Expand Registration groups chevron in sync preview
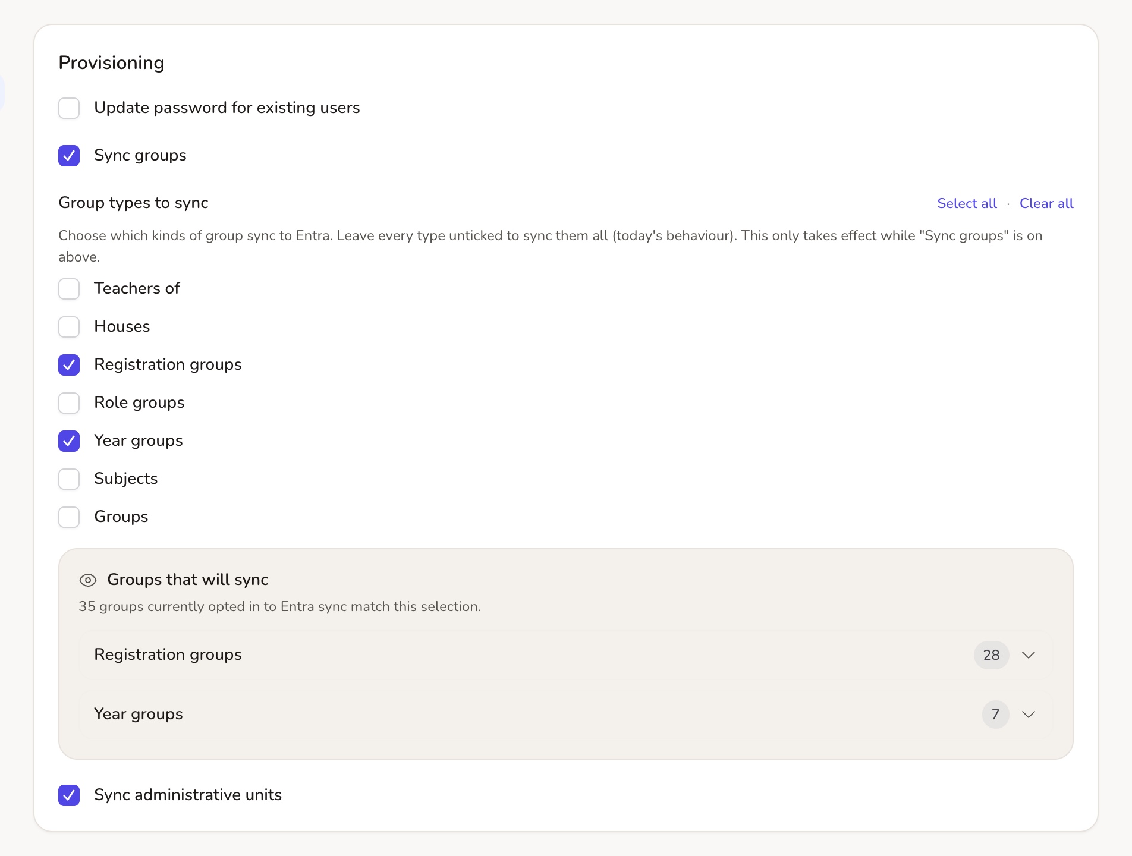The width and height of the screenshot is (1132, 856). pos(1029,655)
